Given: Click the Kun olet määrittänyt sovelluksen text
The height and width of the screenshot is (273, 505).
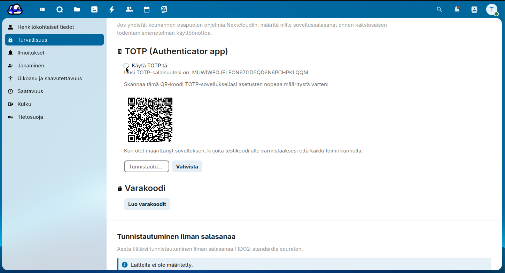Looking at the screenshot, I should (x=243, y=151).
